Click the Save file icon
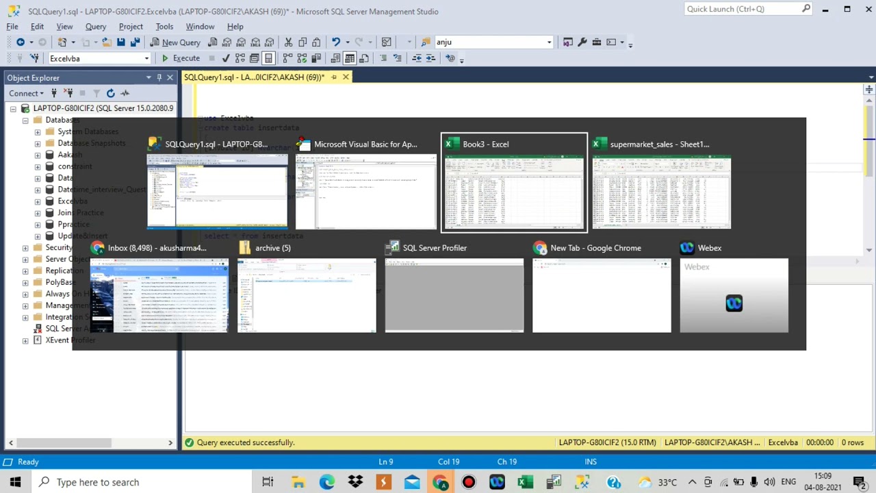The image size is (876, 493). click(121, 42)
